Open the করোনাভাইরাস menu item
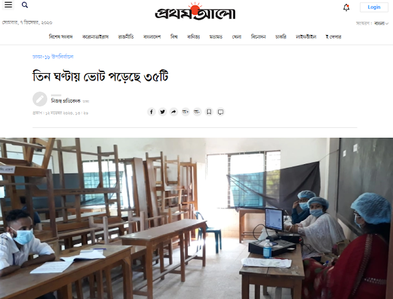 (x=95, y=37)
